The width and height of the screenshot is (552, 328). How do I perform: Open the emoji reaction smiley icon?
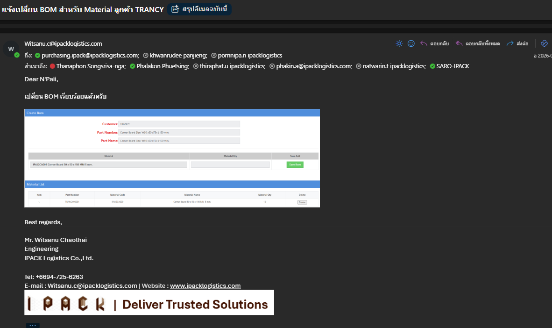click(411, 43)
